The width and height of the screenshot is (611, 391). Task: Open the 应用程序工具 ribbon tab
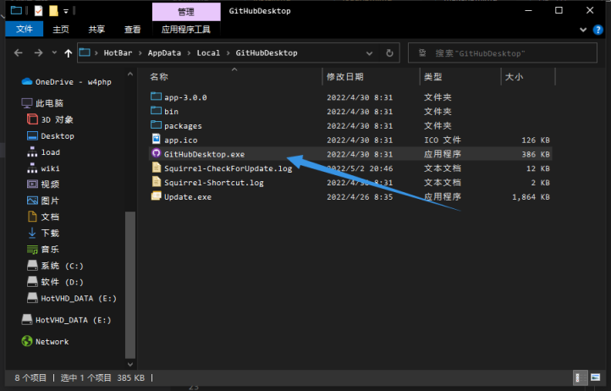pyautogui.click(x=186, y=30)
